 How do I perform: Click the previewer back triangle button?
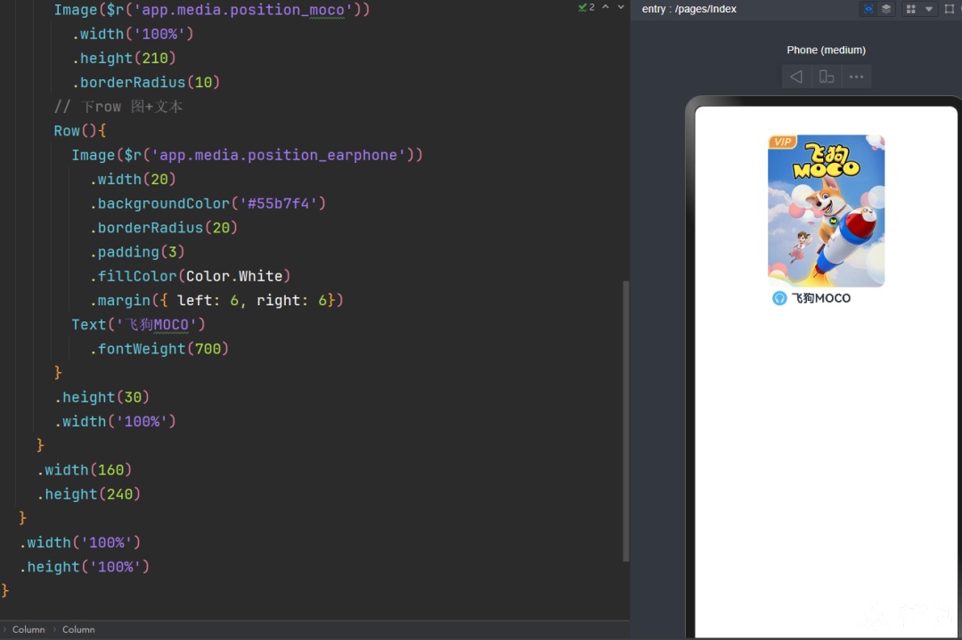tap(796, 77)
